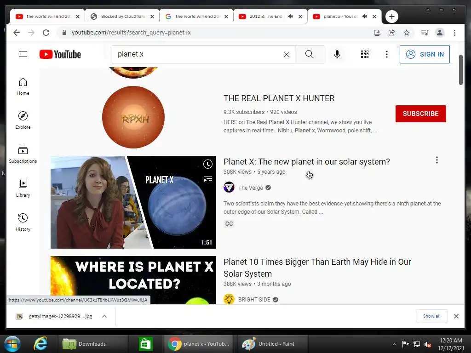Mute the 'planet x - YouTube' tab audio
Image resolution: width=471 pixels, height=353 pixels.
click(x=365, y=17)
